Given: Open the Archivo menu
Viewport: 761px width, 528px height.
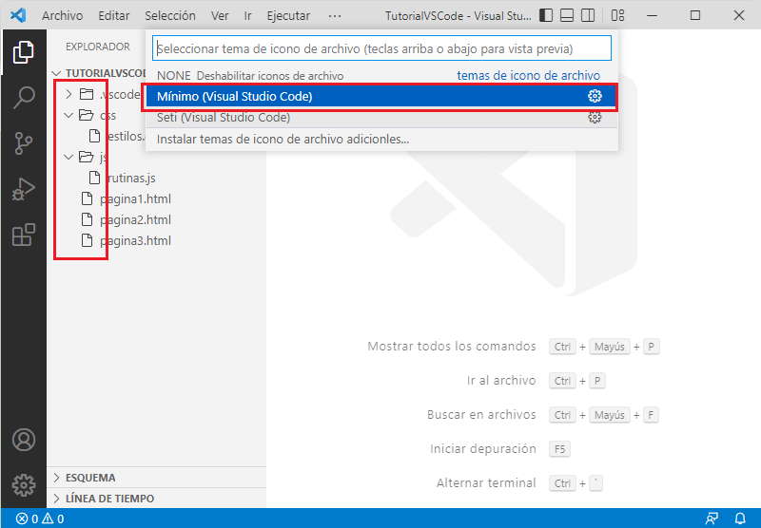Looking at the screenshot, I should click(x=62, y=15).
